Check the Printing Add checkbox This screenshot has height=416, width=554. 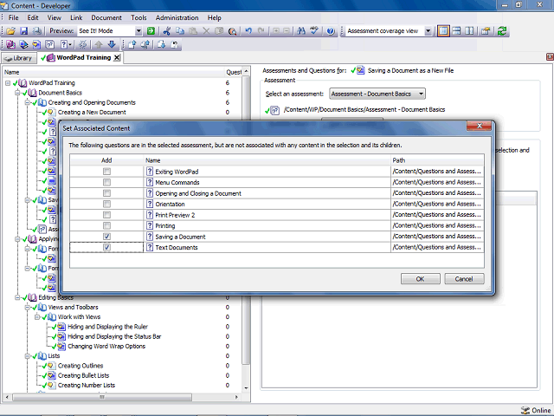tap(106, 225)
